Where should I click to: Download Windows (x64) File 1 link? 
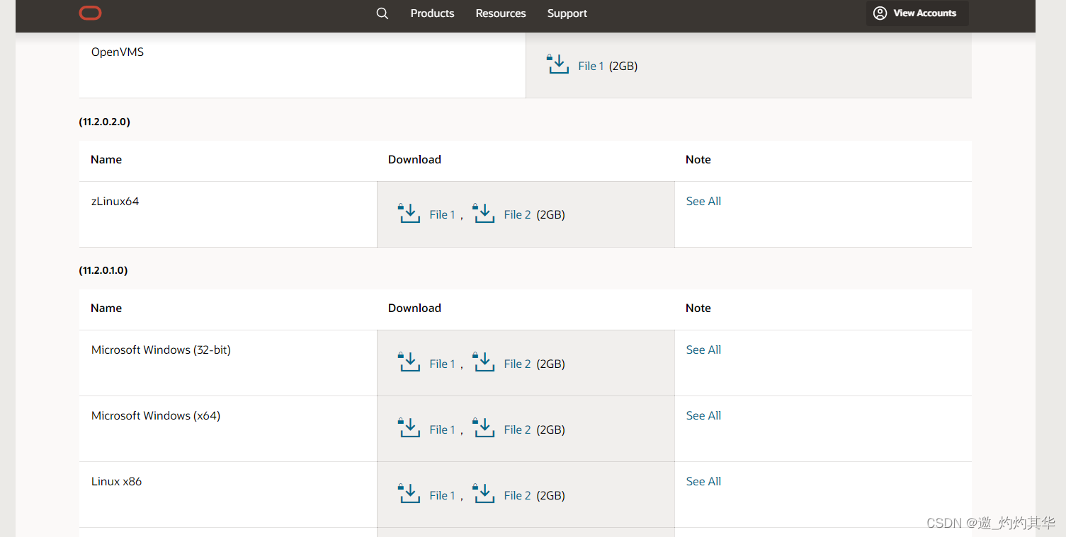pos(442,430)
